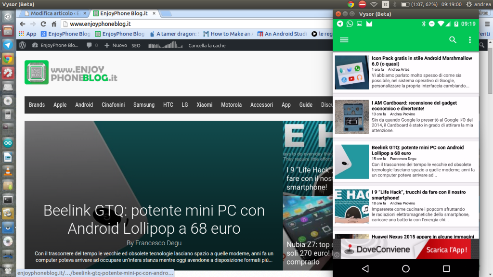The height and width of the screenshot is (277, 493).
Task: Click the Wi-Fi indicator in the top panel
Action: pos(374,4)
